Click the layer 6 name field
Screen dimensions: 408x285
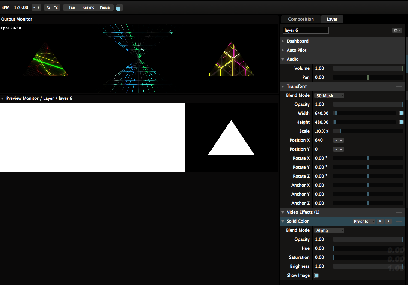pyautogui.click(x=306, y=30)
